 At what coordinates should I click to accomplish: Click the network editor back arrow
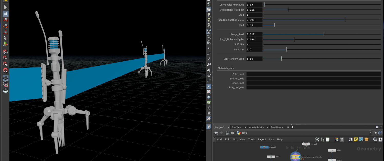(216, 133)
